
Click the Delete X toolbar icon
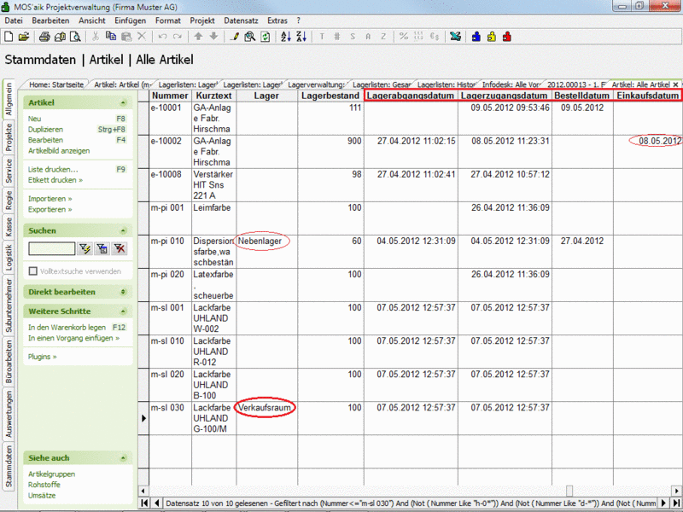tap(142, 37)
